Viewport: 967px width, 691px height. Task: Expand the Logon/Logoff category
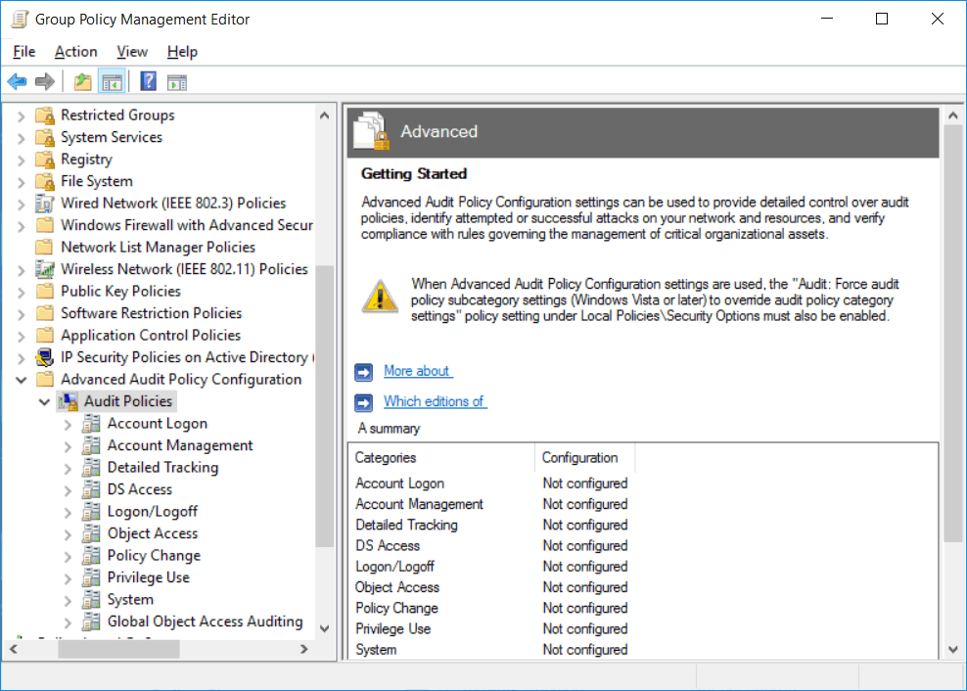coord(69,511)
